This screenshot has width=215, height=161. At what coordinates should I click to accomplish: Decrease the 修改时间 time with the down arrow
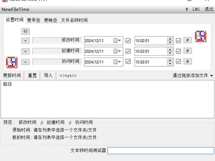tap(170, 42)
